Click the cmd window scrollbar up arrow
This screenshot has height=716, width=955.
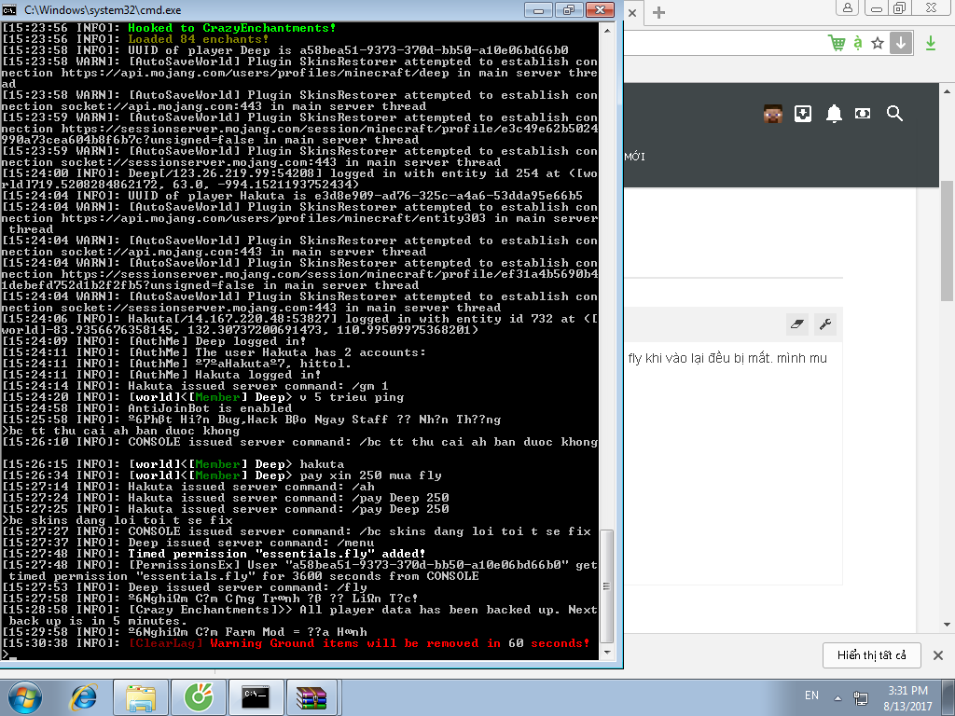[607, 30]
